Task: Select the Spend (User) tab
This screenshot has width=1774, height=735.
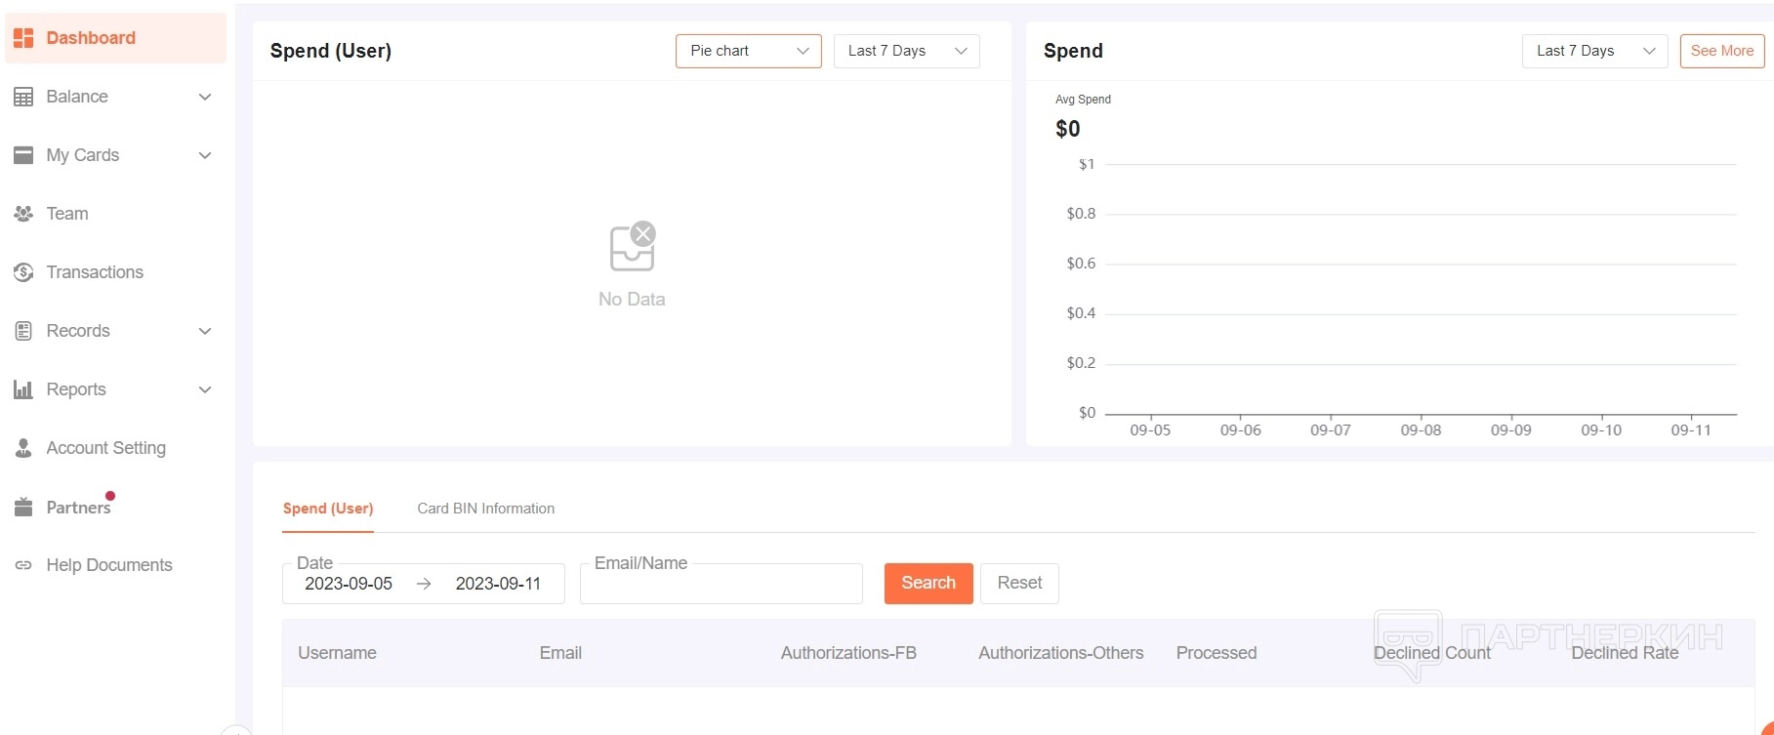Action: click(328, 509)
